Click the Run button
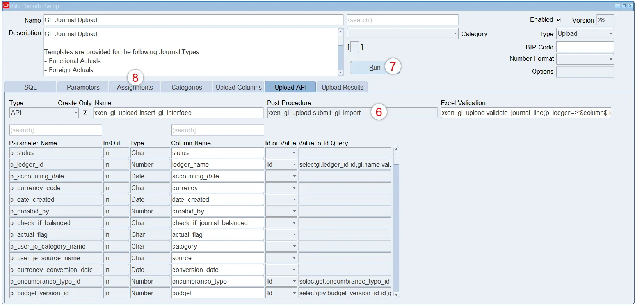The width and height of the screenshot is (635, 305). coord(375,67)
